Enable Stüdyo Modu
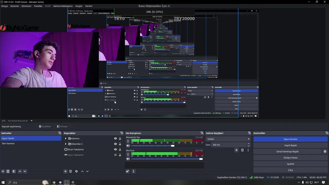The image size is (329, 185). 290,158
